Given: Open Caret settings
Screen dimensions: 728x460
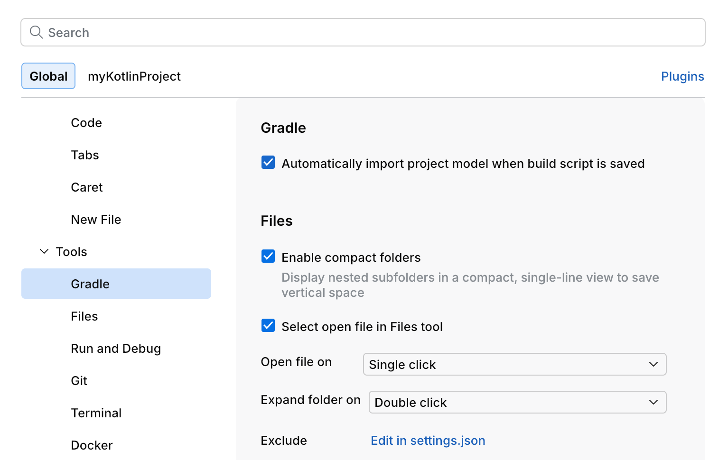Looking at the screenshot, I should (x=87, y=187).
